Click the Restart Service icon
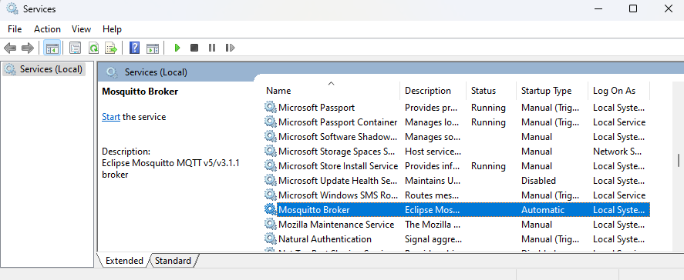This screenshot has height=280, width=684. [x=230, y=48]
